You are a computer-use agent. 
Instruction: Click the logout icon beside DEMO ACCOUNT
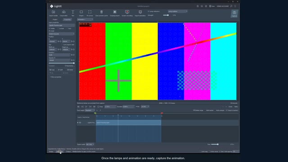(231, 6)
